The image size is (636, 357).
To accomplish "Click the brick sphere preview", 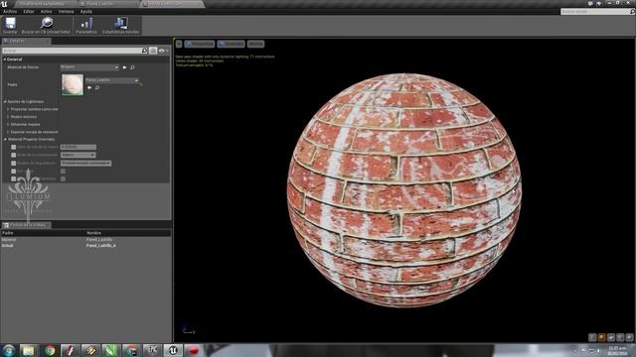I will point(404,190).
